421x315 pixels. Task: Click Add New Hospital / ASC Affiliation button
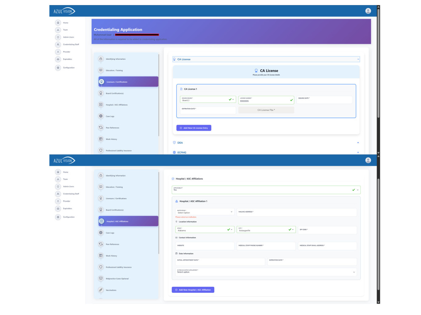click(193, 289)
